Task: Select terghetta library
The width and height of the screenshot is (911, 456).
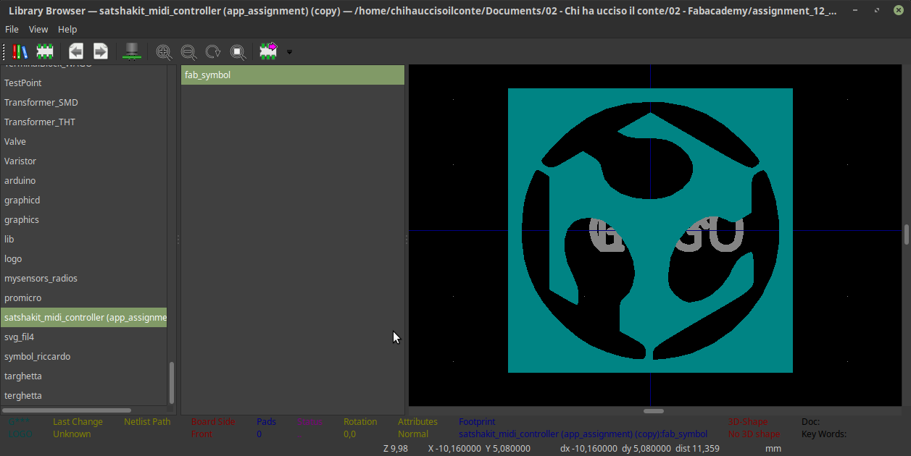Action: pyautogui.click(x=83, y=396)
